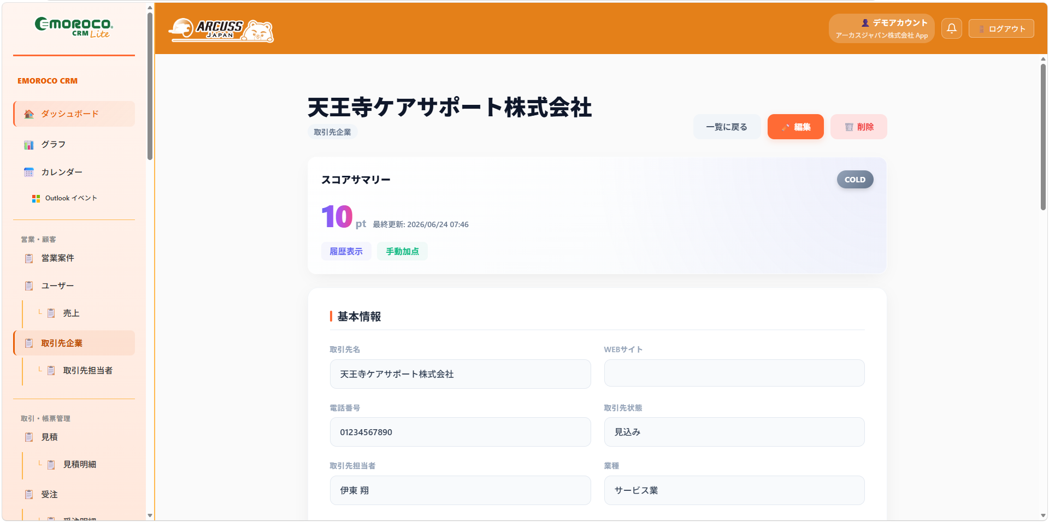The width and height of the screenshot is (1049, 522).
Task: Click the 削除 delete button
Action: (859, 127)
